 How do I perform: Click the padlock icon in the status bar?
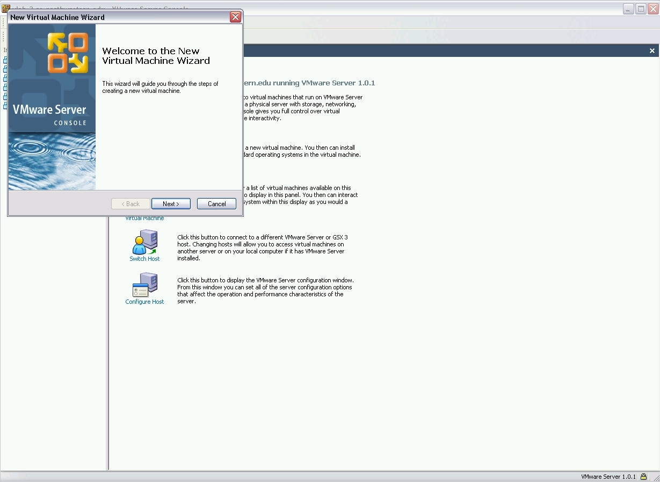pos(643,477)
